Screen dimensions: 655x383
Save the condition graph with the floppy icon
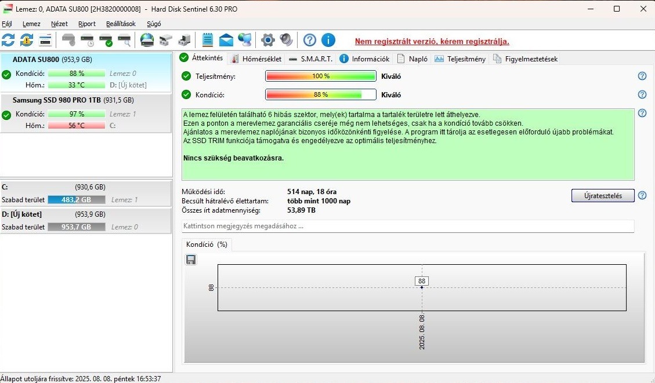191,260
